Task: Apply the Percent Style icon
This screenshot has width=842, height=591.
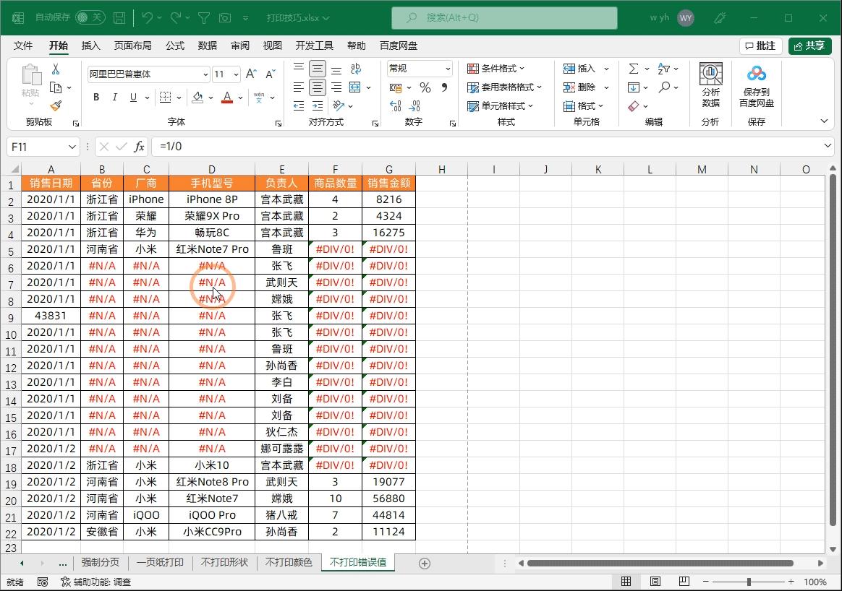Action: tap(425, 87)
